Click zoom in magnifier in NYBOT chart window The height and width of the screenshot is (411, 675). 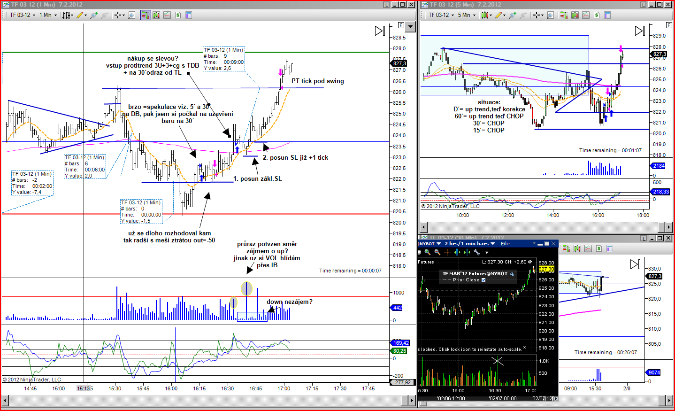pyautogui.click(x=427, y=252)
